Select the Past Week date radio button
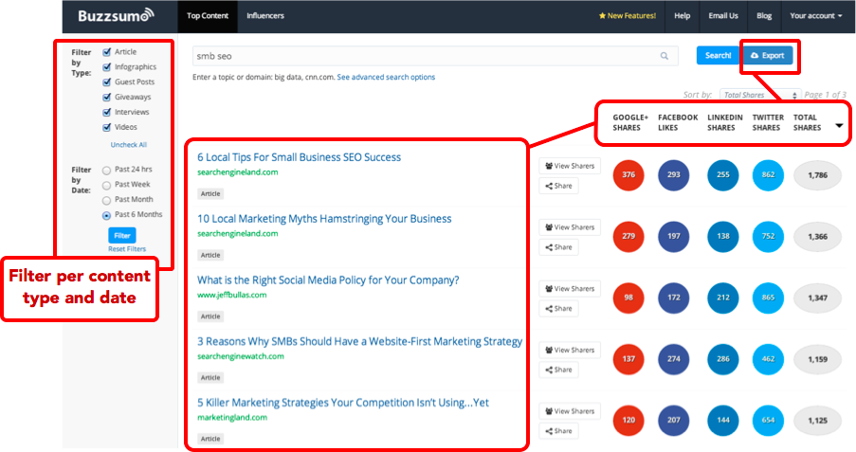Screen dimensions: 856x452 coord(107,185)
